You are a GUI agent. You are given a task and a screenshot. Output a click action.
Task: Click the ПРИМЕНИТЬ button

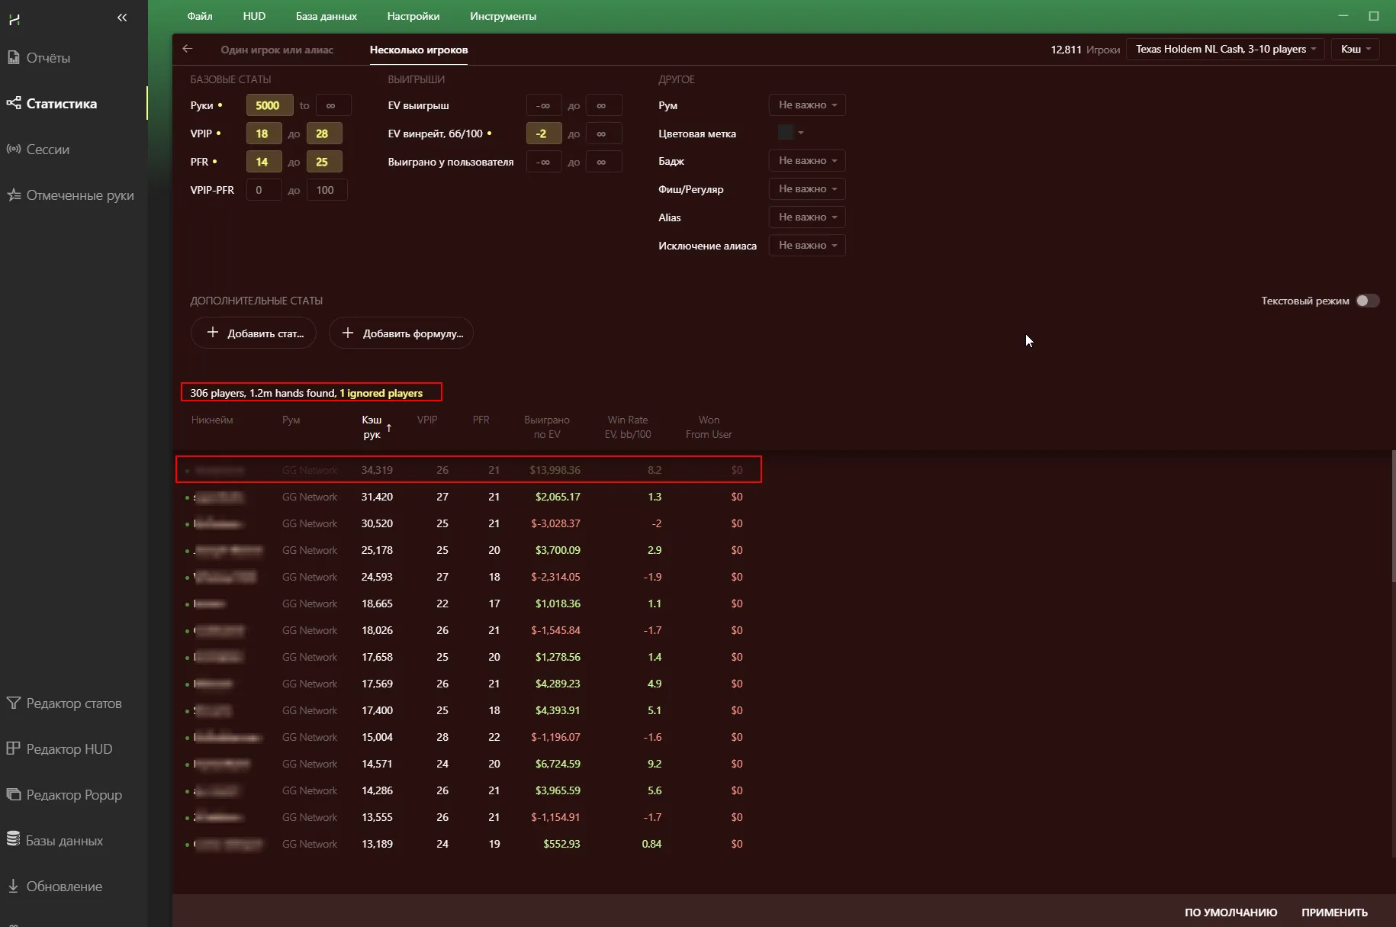1334,913
